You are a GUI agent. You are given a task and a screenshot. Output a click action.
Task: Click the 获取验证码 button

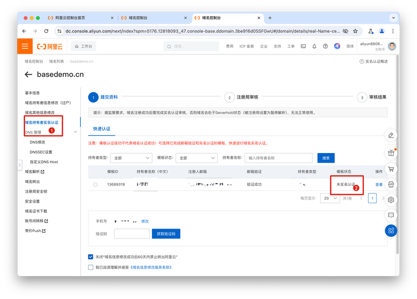pyautogui.click(x=169, y=234)
